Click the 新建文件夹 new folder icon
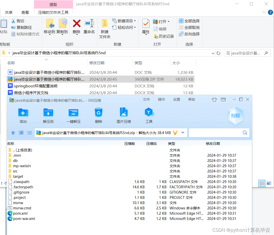Image resolution: width=274 pixels, height=235 pixels. (105, 24)
